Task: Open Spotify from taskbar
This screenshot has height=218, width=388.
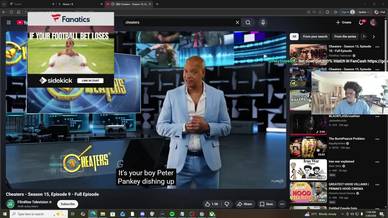Action: (172, 214)
